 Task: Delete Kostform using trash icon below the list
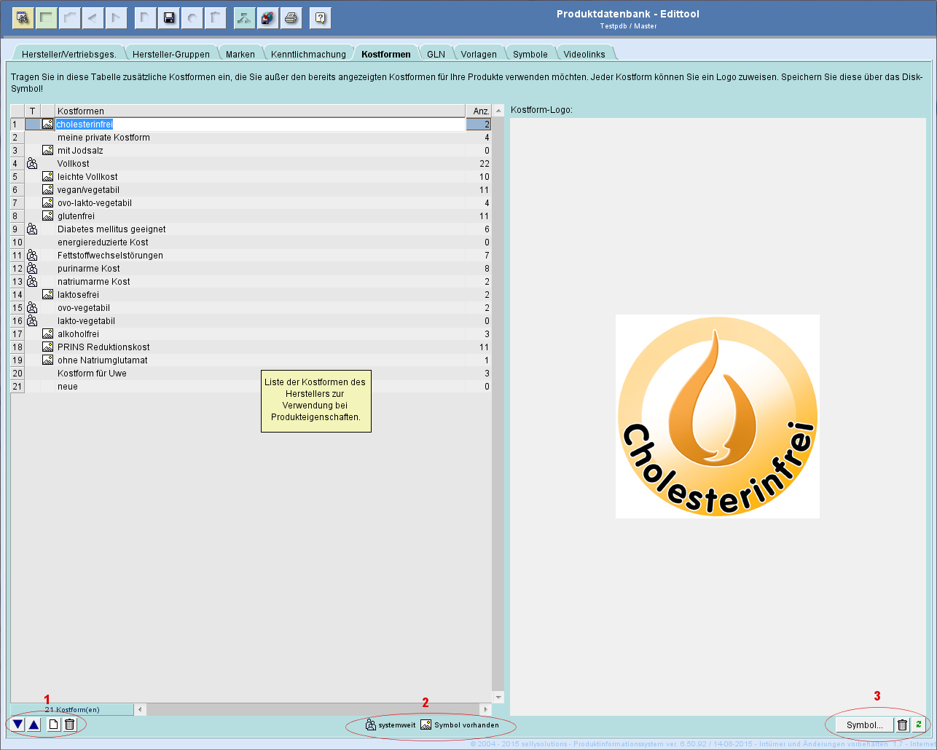[69, 725]
